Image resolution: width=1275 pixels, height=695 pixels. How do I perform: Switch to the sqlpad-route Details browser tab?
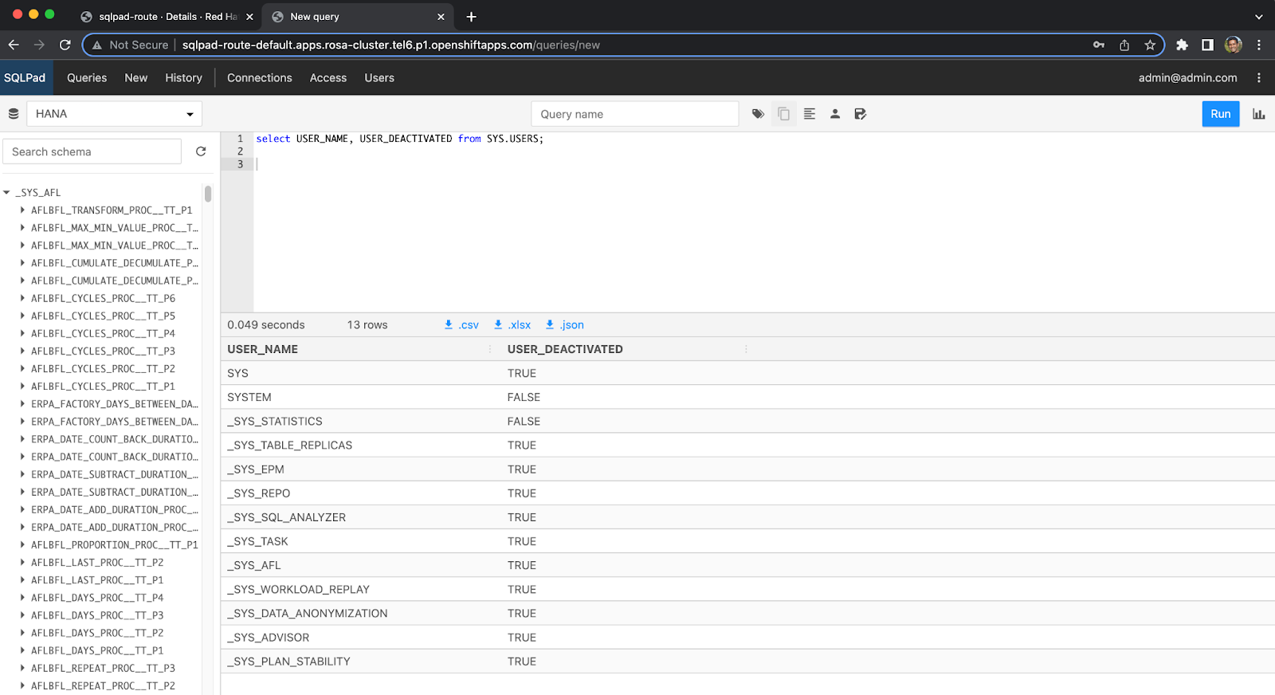[x=167, y=17]
